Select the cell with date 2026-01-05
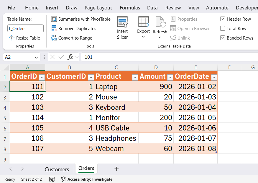 click(195, 117)
